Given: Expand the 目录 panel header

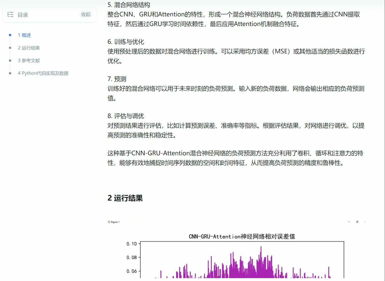Looking at the screenshot, I should point(23,15).
